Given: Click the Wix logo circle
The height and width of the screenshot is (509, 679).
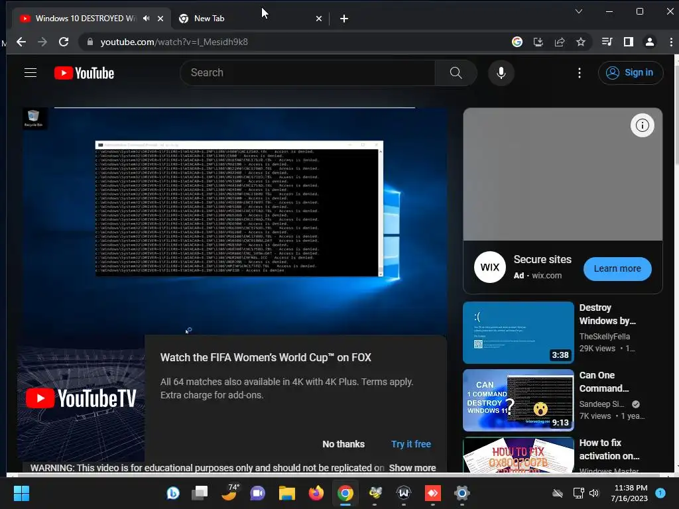Looking at the screenshot, I should 490,268.
